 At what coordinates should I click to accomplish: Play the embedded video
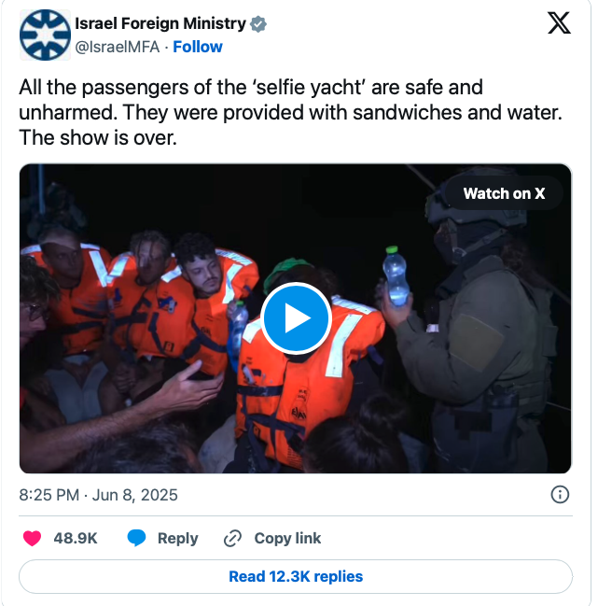[x=296, y=318]
